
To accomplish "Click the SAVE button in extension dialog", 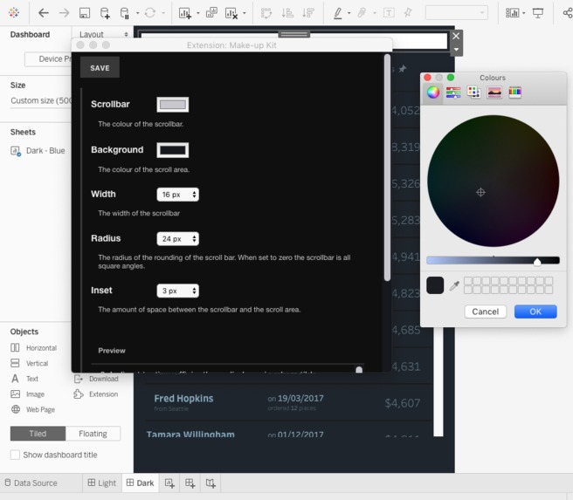I will pos(100,68).
